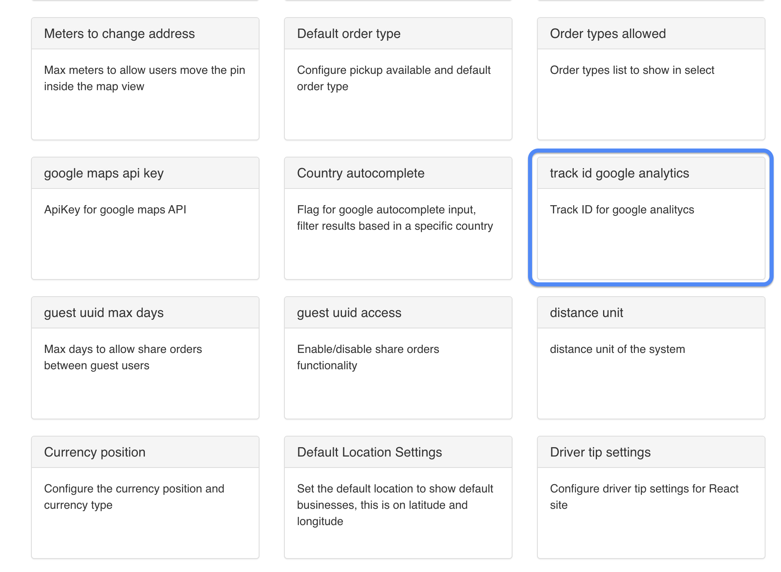Click text 'ApiKey for google maps API'
Viewport: 781px width, 572px height.
pos(115,210)
